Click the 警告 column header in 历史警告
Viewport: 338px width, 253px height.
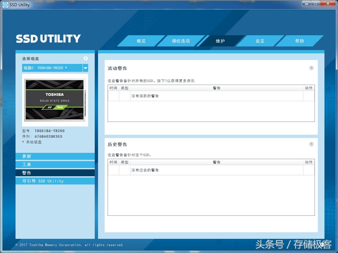pyautogui.click(x=217, y=162)
